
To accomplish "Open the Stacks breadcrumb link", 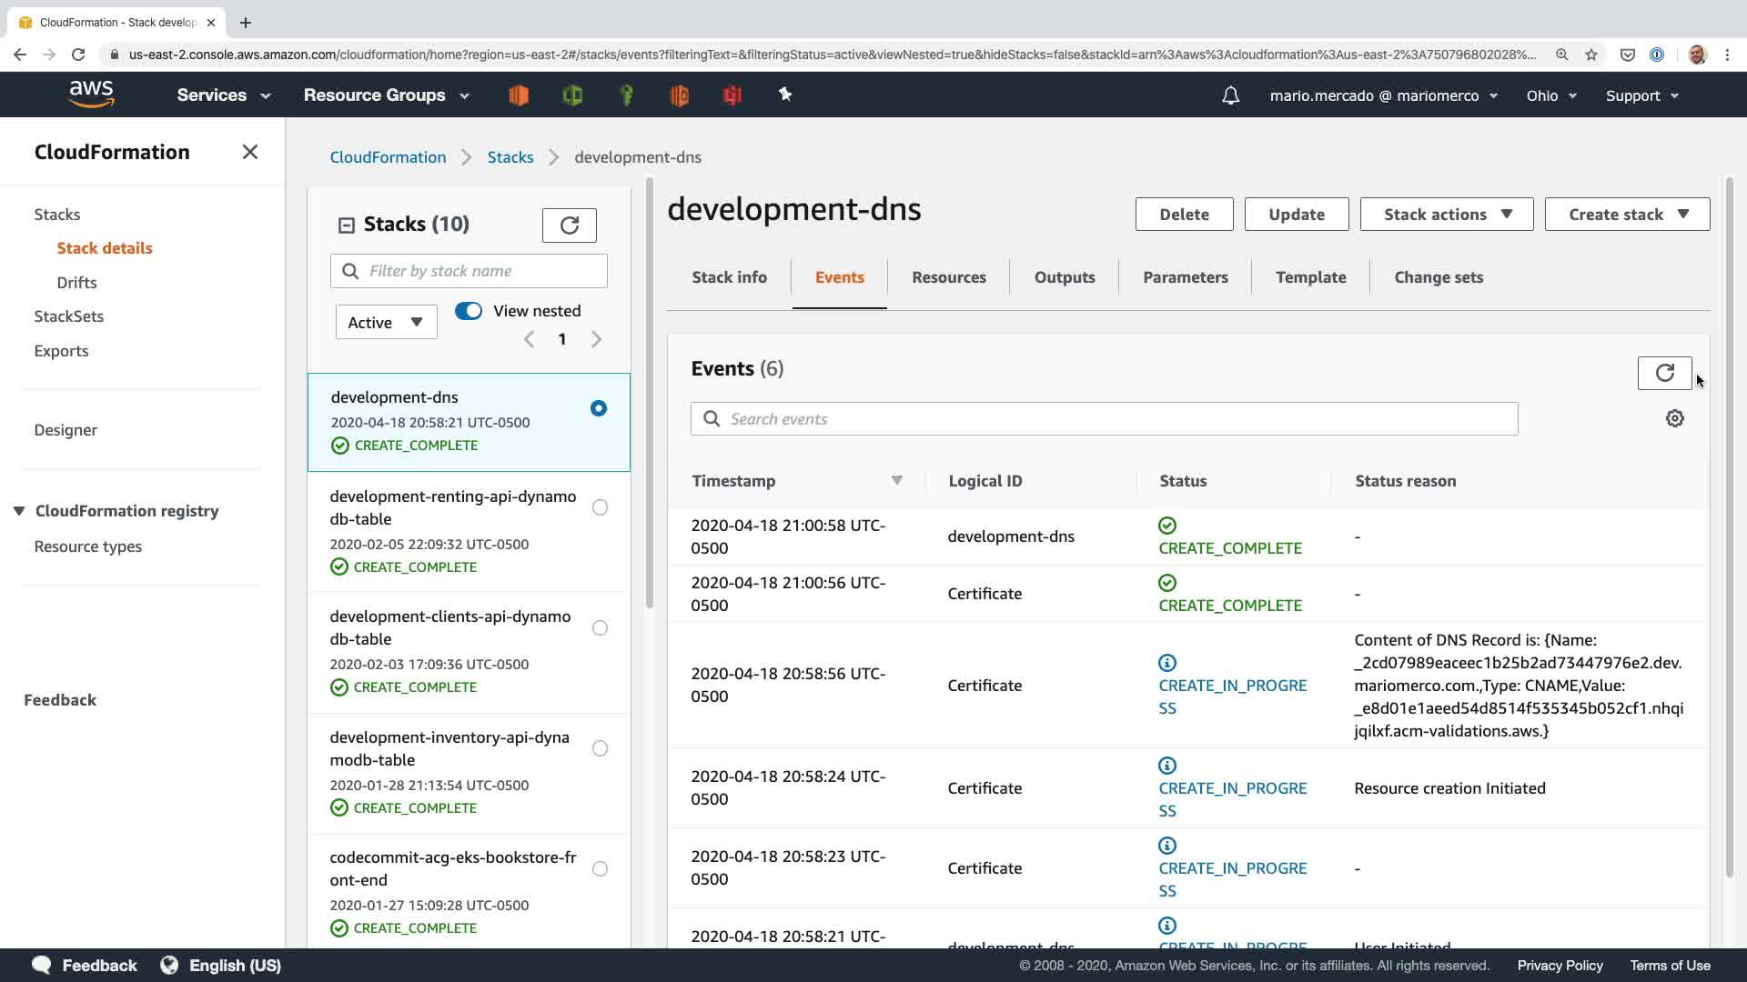I will 510,157.
